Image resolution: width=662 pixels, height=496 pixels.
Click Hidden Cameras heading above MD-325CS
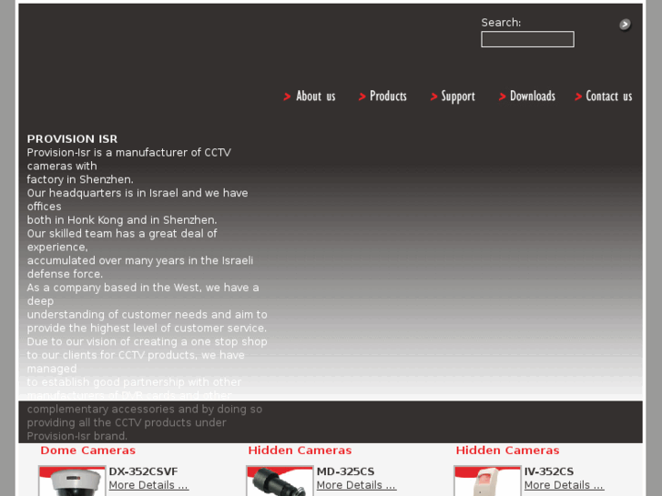pyautogui.click(x=300, y=450)
